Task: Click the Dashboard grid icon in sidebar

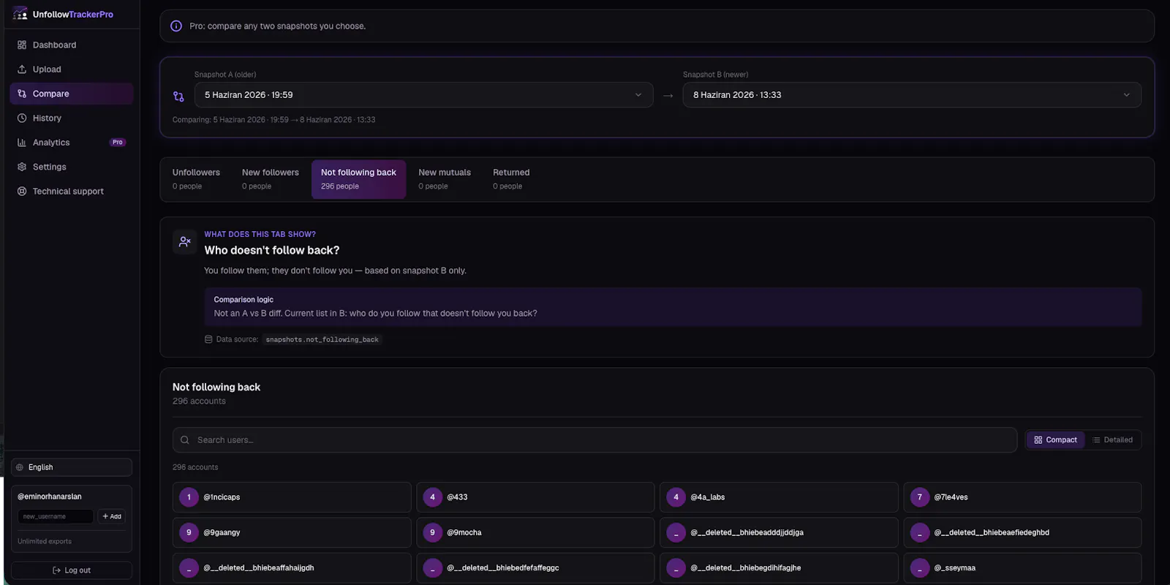Action: click(x=22, y=45)
